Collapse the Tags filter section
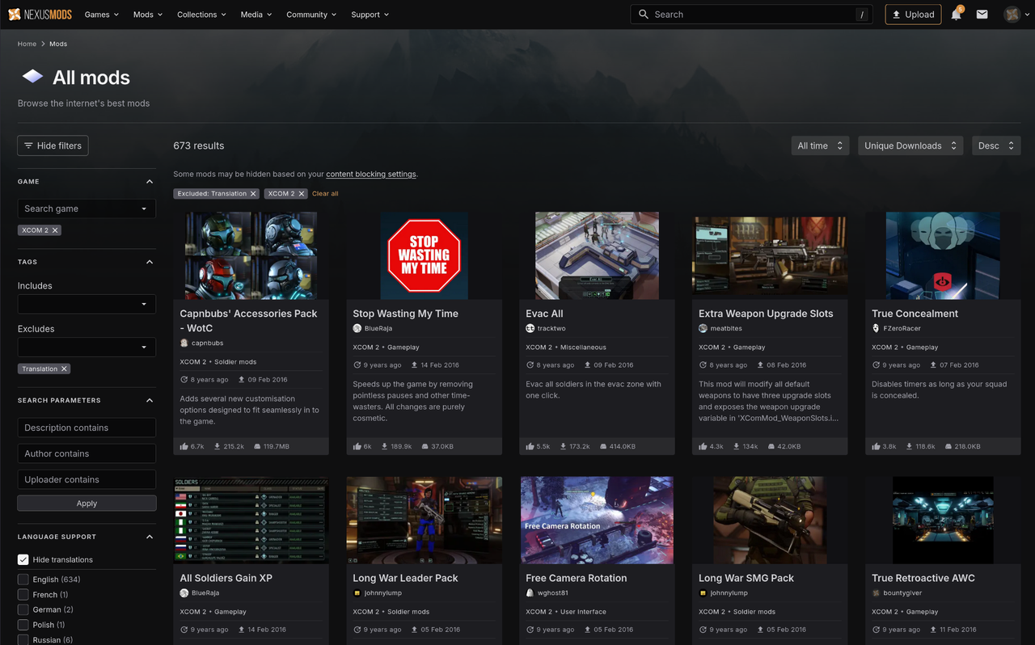The image size is (1035, 645). click(x=150, y=262)
